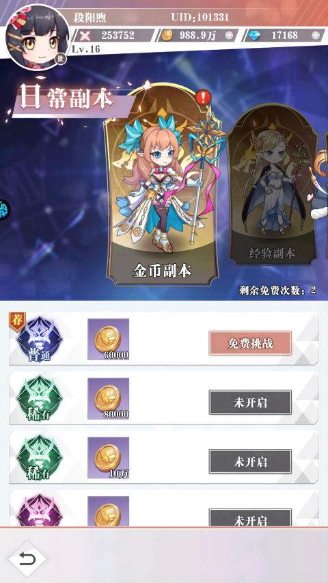Tap the blue diamond currency icon

coord(255,36)
